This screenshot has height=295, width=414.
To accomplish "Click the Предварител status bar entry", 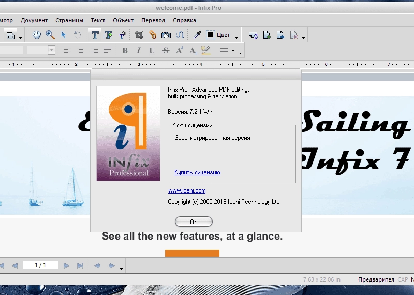I will click(376, 279).
